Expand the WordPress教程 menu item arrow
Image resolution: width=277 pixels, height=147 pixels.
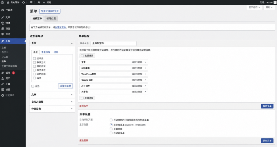(x=146, y=74)
